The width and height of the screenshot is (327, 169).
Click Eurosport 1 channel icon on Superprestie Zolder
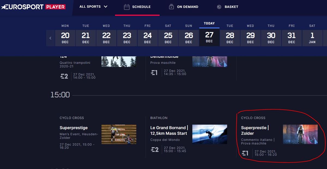[245, 153]
